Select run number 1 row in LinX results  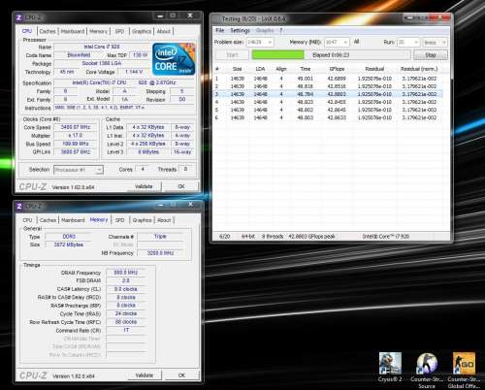(x=328, y=79)
